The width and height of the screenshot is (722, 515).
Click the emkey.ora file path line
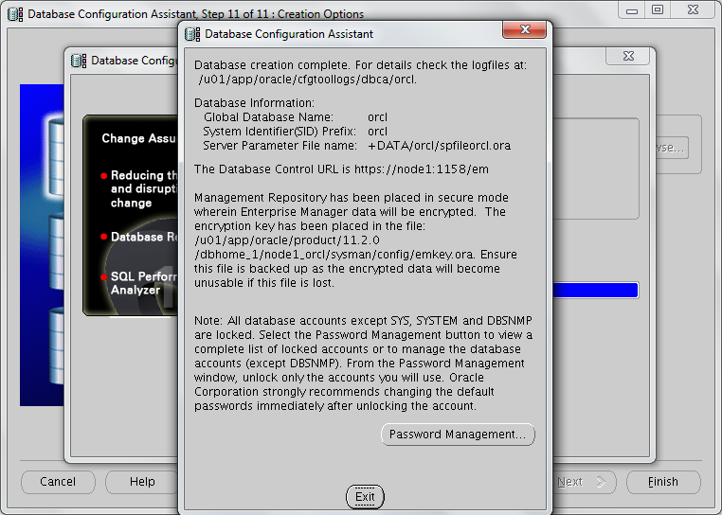pos(334,255)
